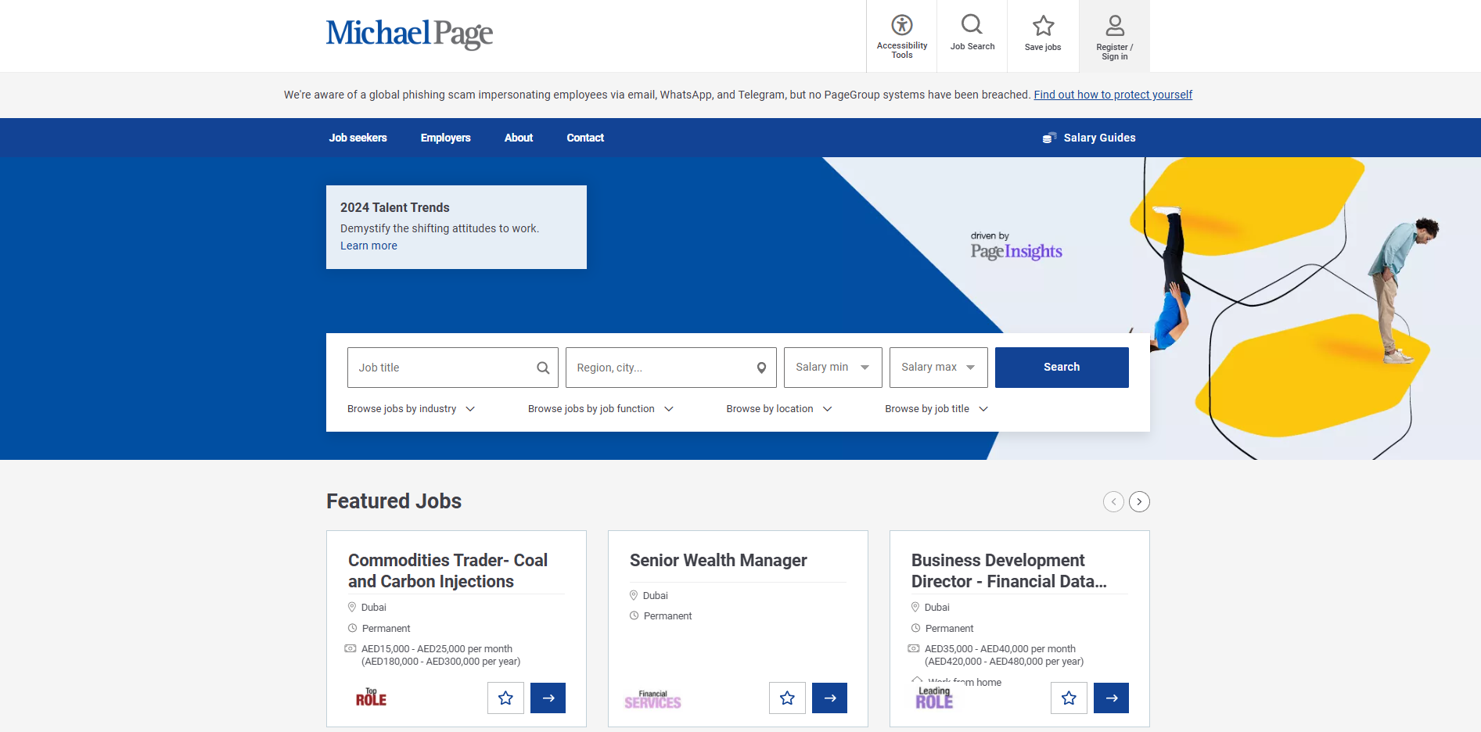Save Senior Wealth Manager job with star
The height and width of the screenshot is (732, 1481).
[787, 698]
